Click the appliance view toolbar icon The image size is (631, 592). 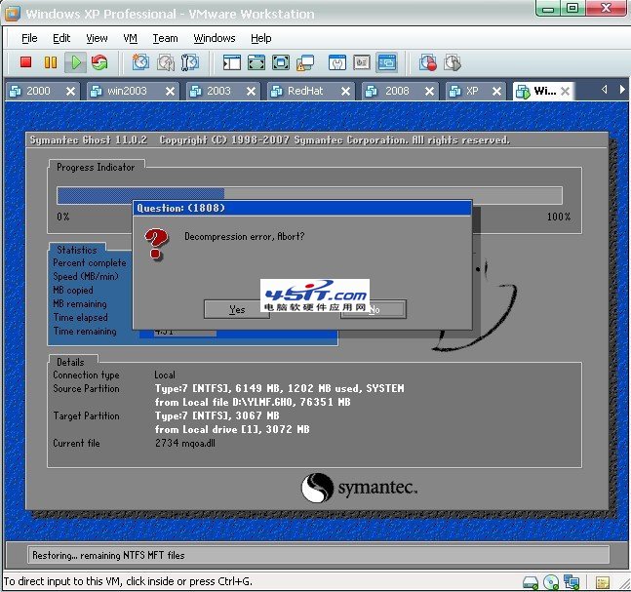coord(362,62)
